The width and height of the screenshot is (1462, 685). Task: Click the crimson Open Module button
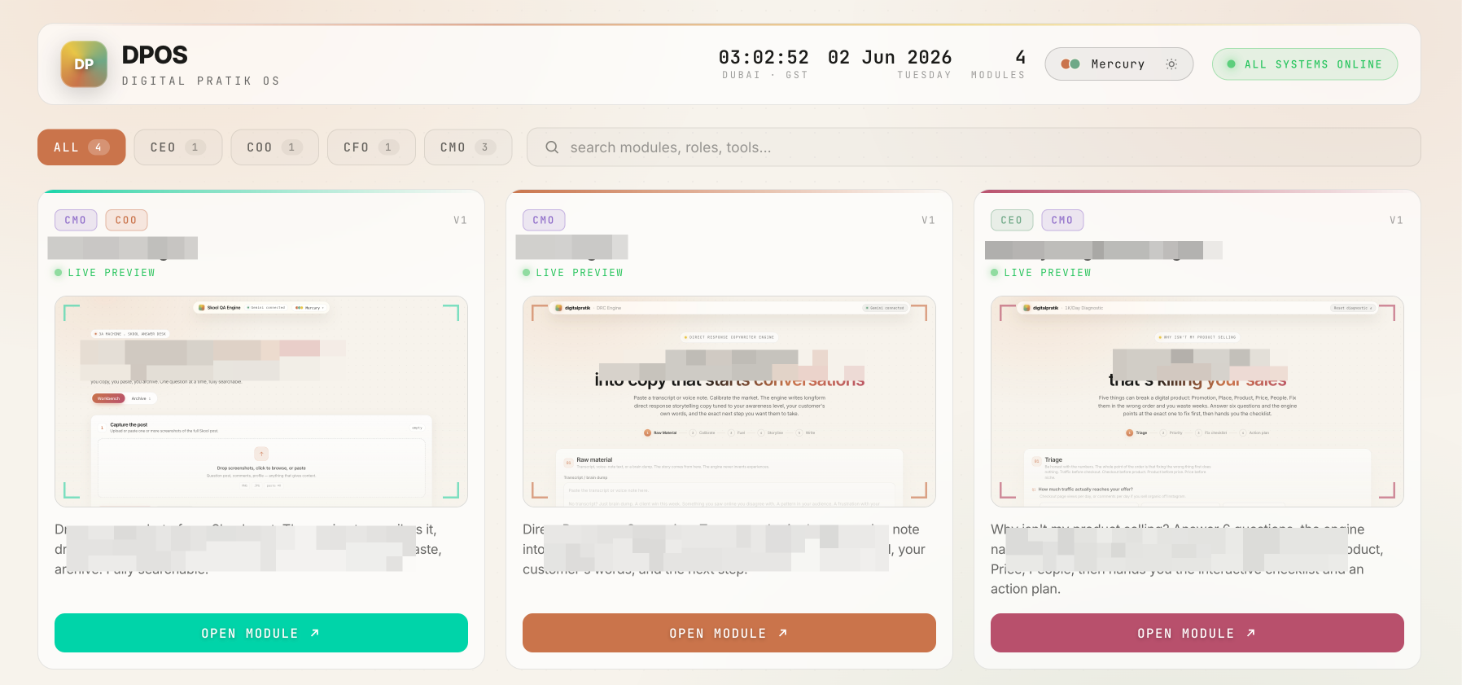pos(1197,633)
